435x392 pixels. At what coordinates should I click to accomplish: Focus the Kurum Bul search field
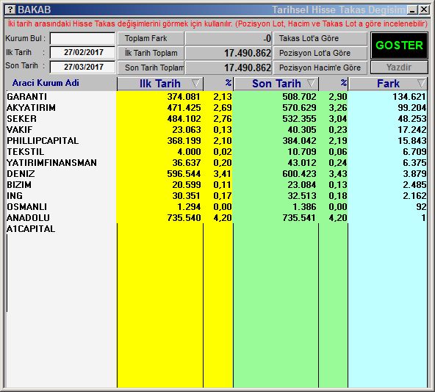click(x=82, y=38)
